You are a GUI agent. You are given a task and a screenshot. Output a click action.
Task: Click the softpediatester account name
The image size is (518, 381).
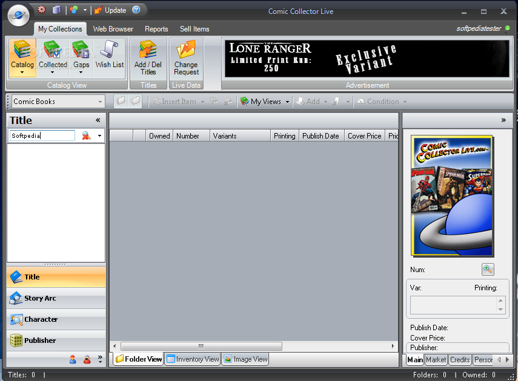point(479,28)
